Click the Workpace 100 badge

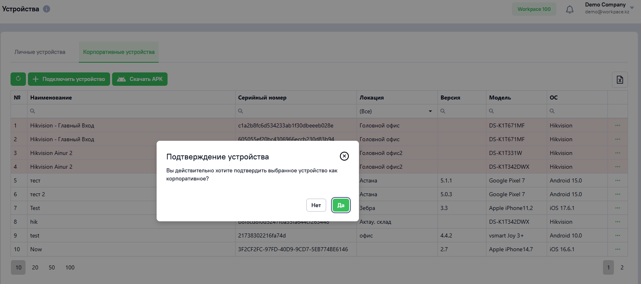click(534, 9)
